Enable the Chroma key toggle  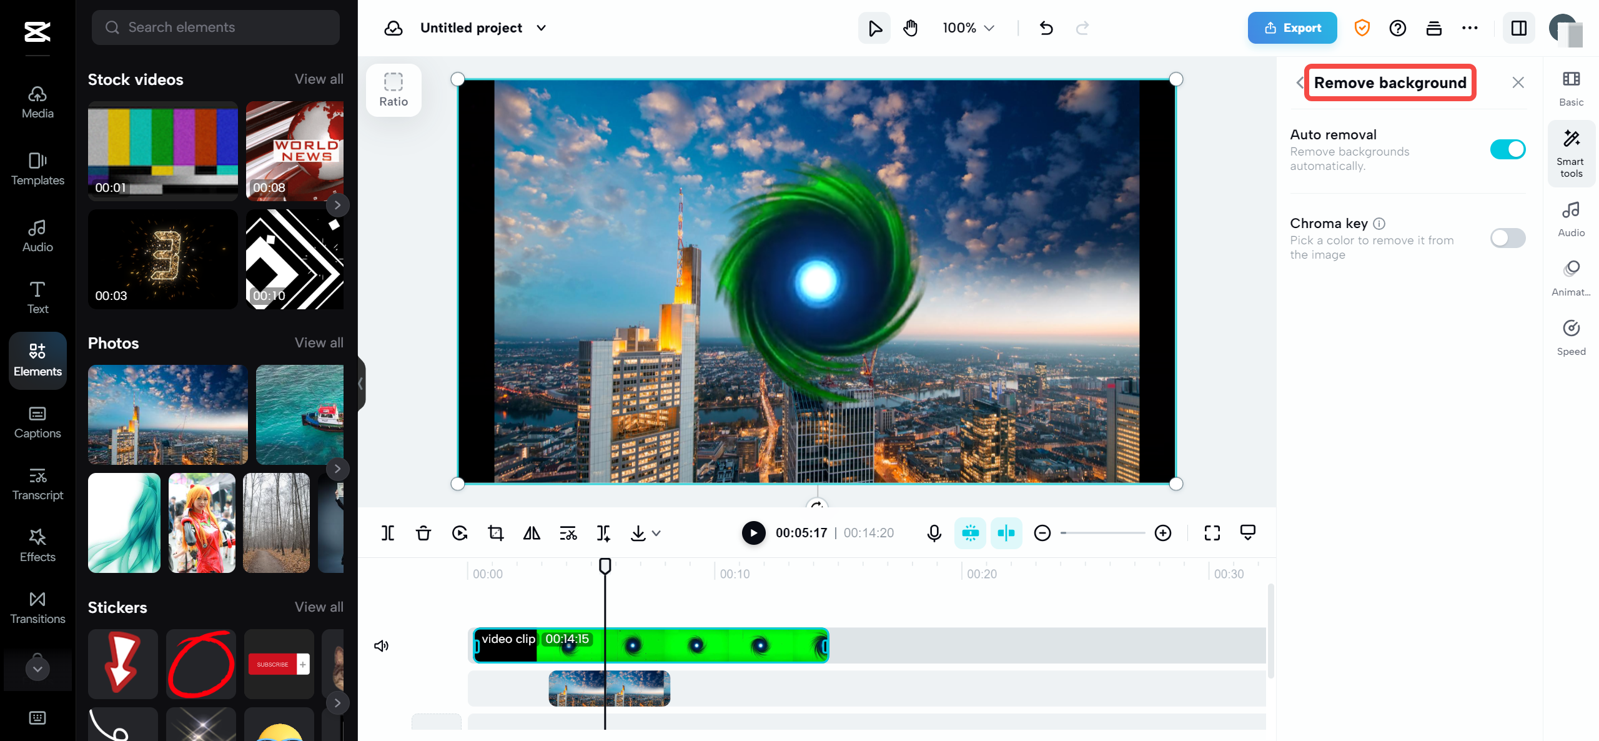(x=1507, y=238)
